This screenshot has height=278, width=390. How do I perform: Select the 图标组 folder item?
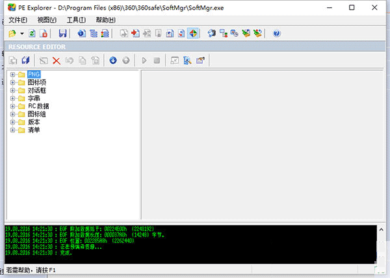(x=36, y=114)
